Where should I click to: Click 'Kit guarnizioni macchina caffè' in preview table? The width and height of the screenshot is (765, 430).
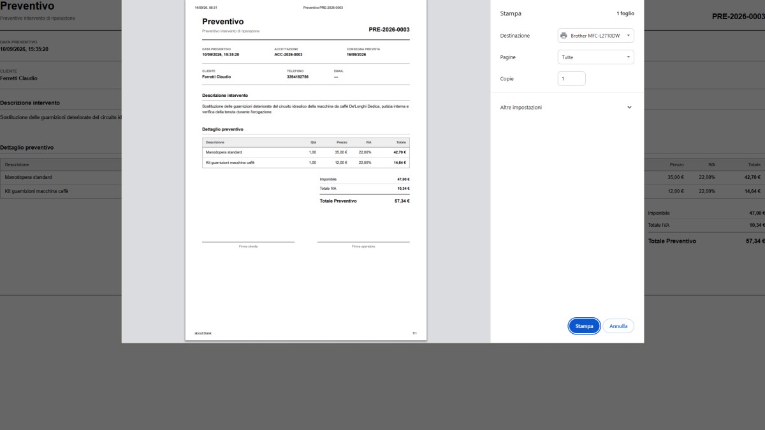(230, 162)
